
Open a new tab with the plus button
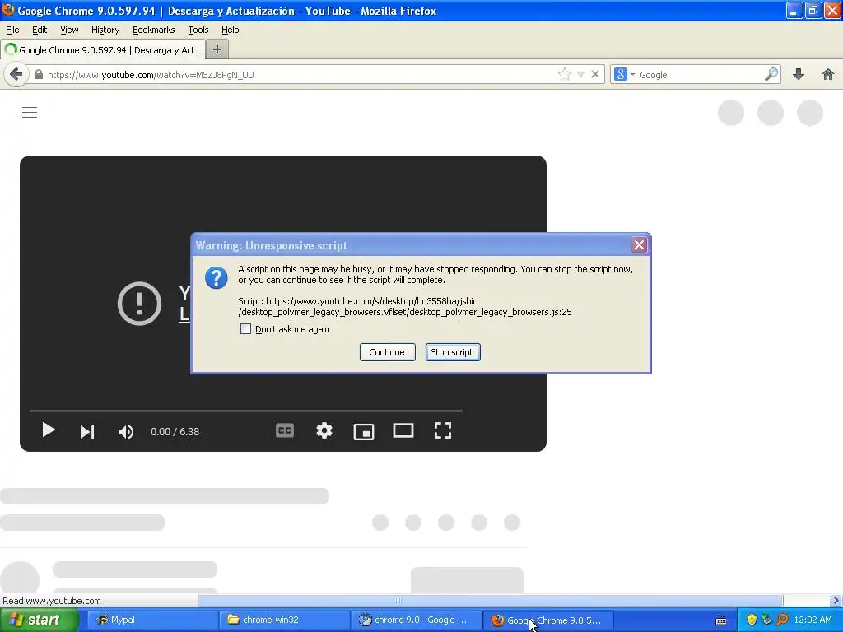pos(217,49)
